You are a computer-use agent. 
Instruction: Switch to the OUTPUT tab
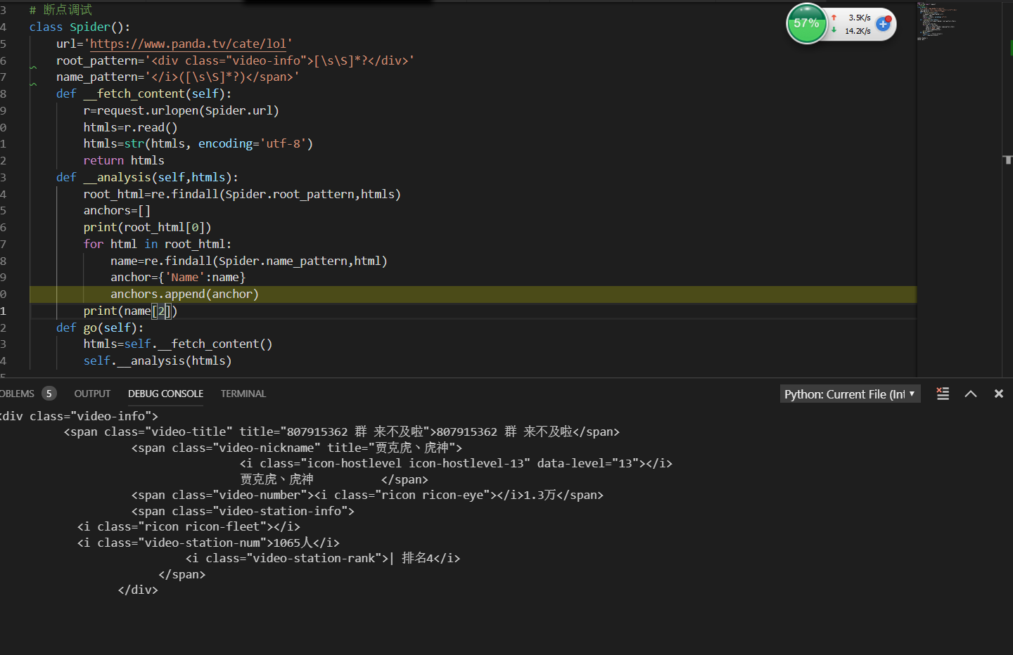pos(92,394)
